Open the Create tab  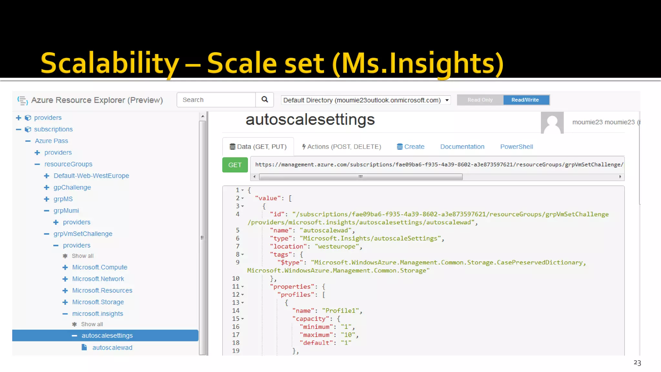point(411,147)
